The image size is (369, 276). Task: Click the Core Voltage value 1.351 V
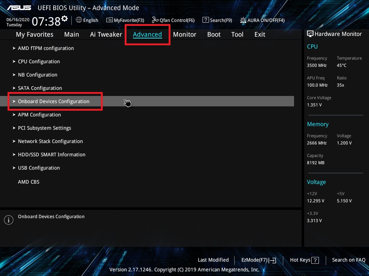[314, 105]
